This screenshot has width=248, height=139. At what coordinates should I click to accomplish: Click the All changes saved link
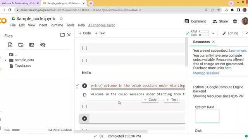[102, 25]
